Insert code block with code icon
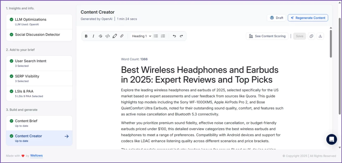The width and height of the screenshot is (342, 163). (108, 36)
